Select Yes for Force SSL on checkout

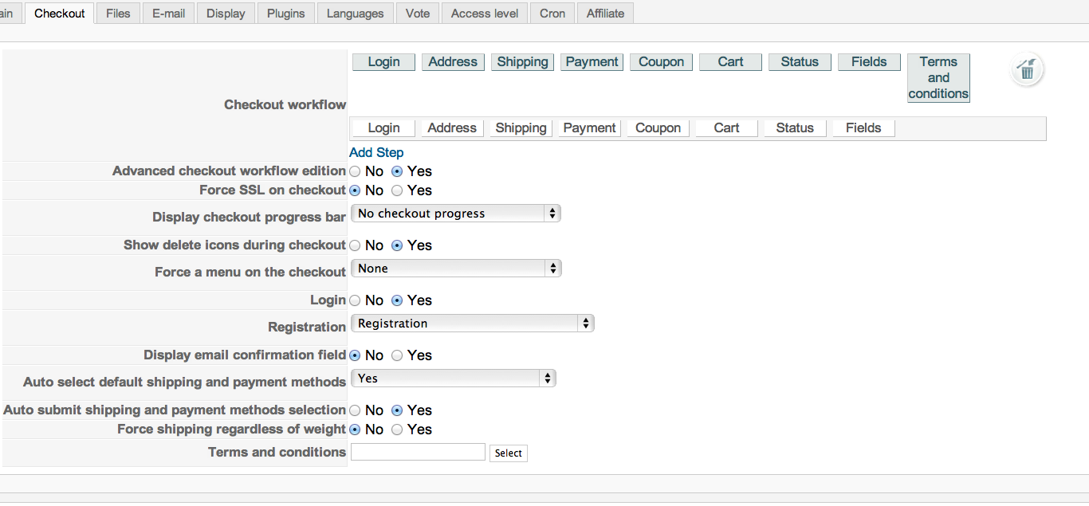tap(397, 190)
